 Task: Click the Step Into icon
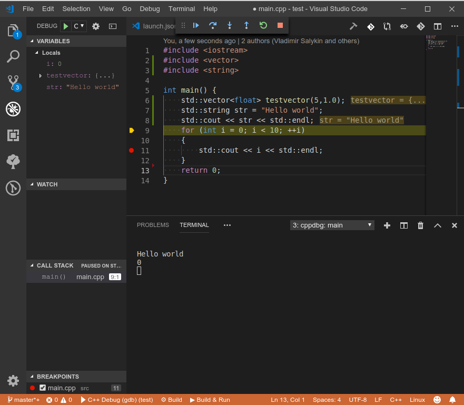coord(230,25)
